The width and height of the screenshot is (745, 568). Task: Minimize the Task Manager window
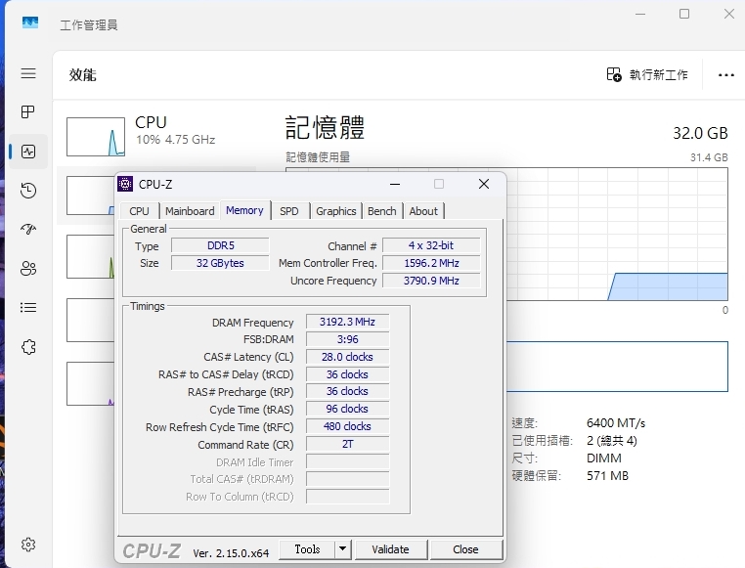(x=640, y=14)
